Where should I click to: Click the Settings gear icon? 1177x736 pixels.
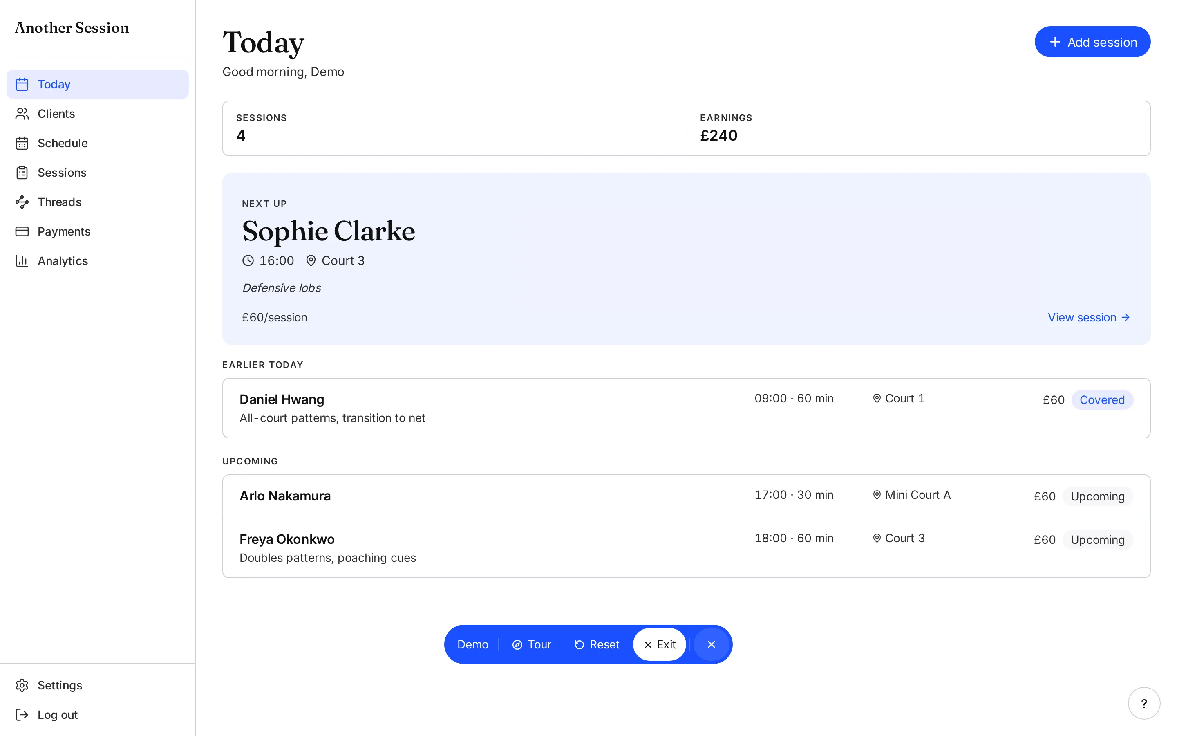[x=22, y=685]
